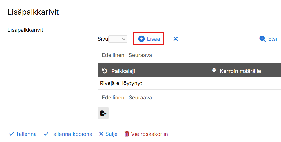This screenshot has width=281, height=142.
Task: Click the Kerroin määrälle column header
Action: point(240,71)
